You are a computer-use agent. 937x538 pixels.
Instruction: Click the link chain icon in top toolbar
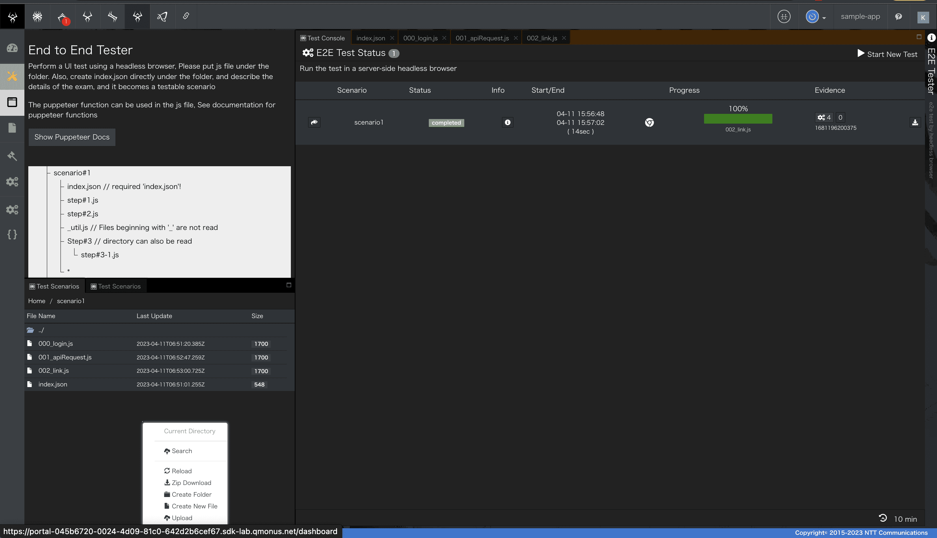tap(186, 16)
